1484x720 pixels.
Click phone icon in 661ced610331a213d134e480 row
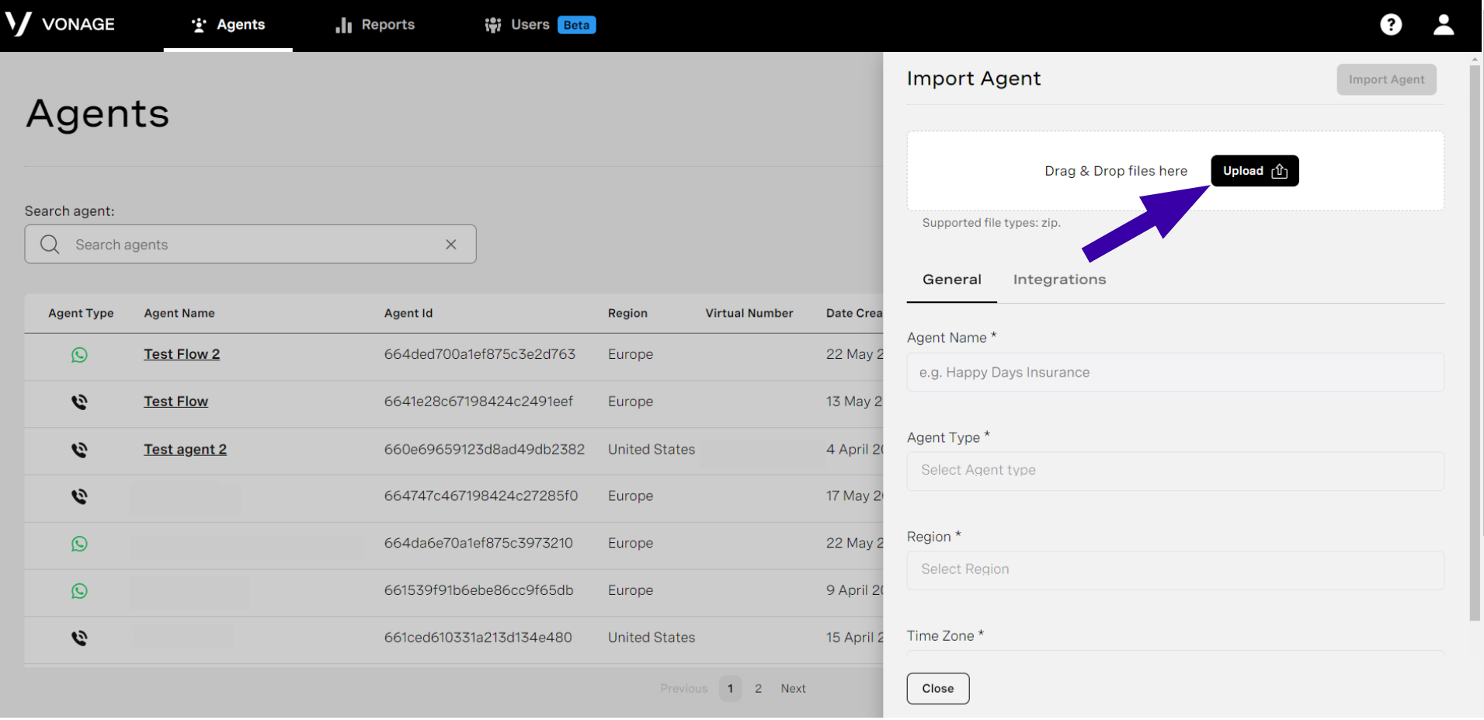[x=79, y=638]
